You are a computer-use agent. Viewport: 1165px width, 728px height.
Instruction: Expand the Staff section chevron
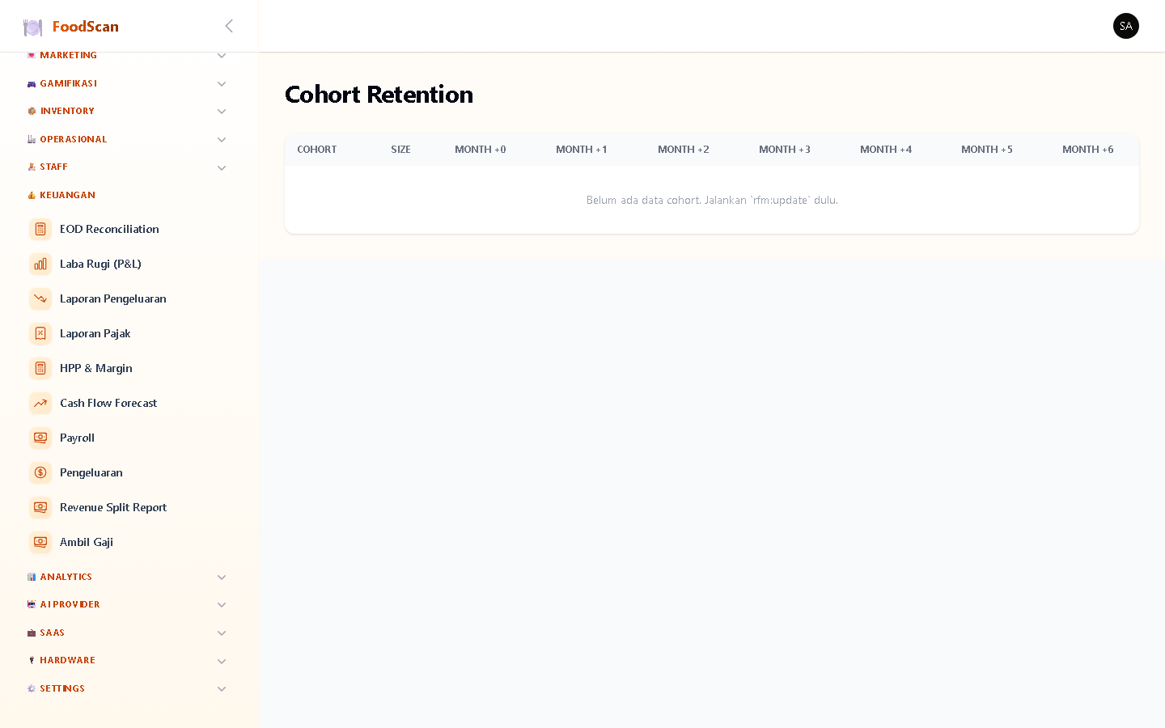(222, 168)
